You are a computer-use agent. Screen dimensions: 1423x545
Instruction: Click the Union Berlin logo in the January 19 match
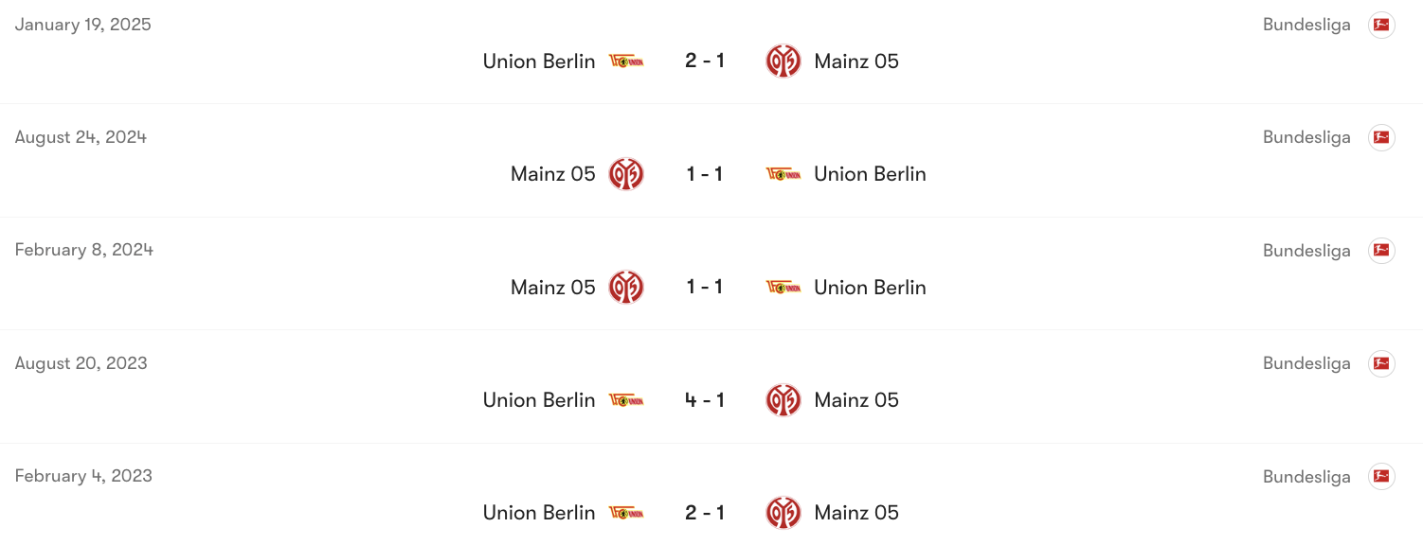click(626, 61)
